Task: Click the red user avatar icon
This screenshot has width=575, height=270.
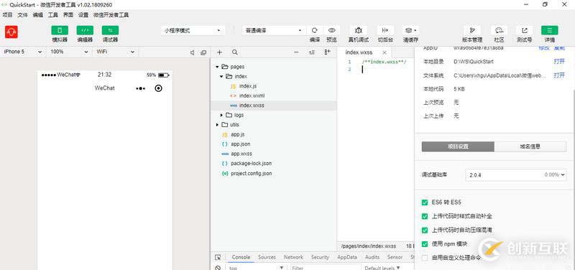Action: click(x=11, y=32)
